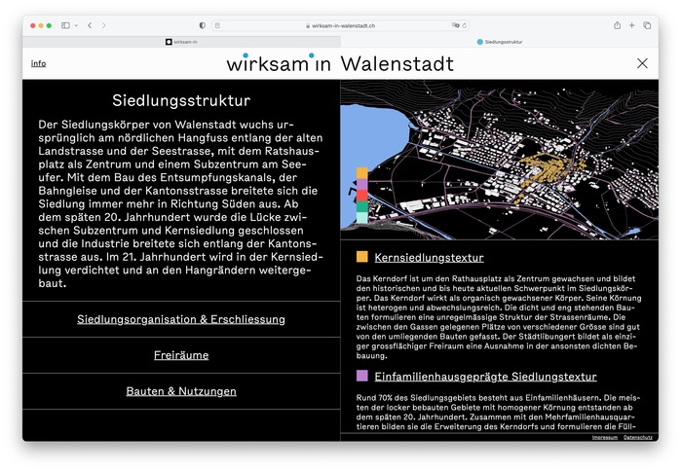Close the overlay with the X icon
Image resolution: width=681 pixels, height=471 pixels.
click(x=642, y=63)
